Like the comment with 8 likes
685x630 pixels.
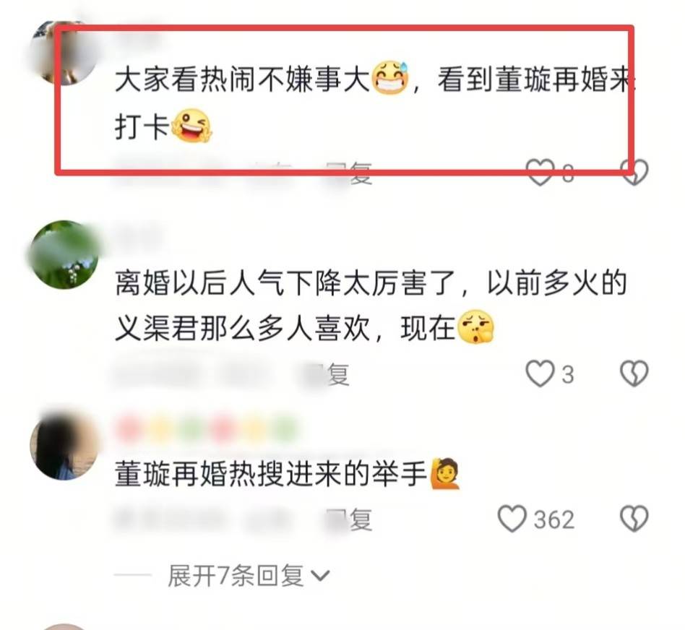click(540, 172)
